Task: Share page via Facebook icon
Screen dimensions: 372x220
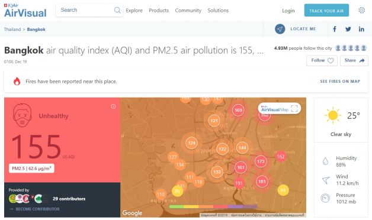Action: 335,29
